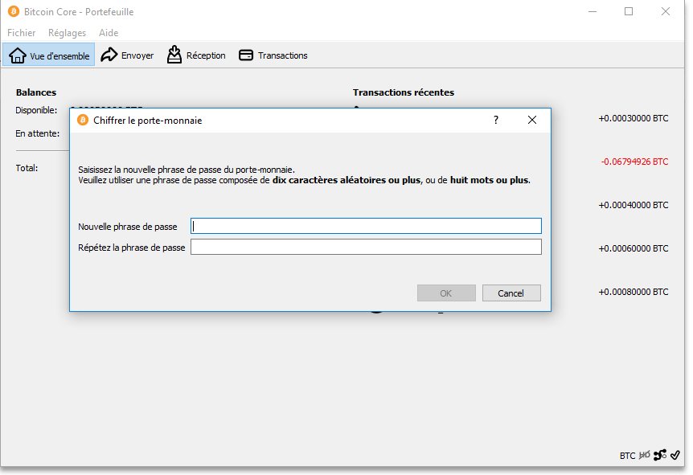This screenshot has width=693, height=475.
Task: Click the network connections status icon
Action: coord(660,455)
